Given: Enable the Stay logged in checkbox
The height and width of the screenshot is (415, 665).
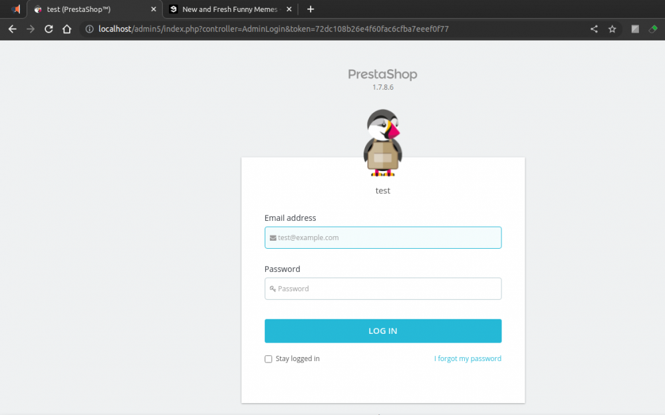Looking at the screenshot, I should point(269,359).
